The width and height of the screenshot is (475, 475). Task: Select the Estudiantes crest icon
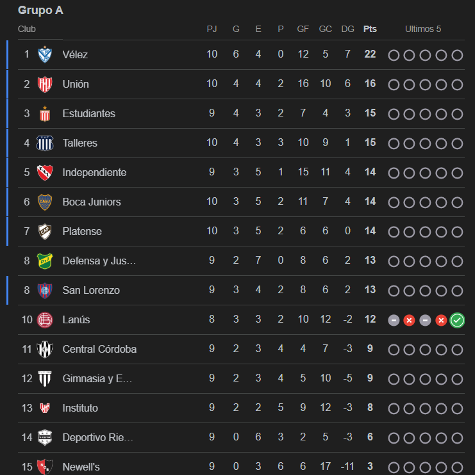pos(45,113)
